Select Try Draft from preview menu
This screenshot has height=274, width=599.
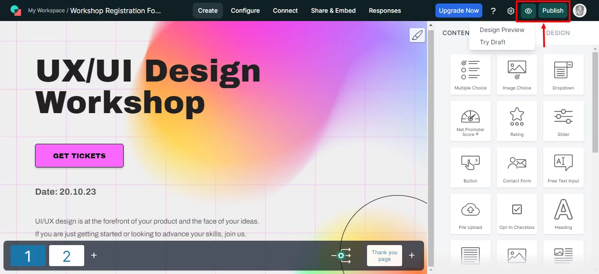[492, 42]
